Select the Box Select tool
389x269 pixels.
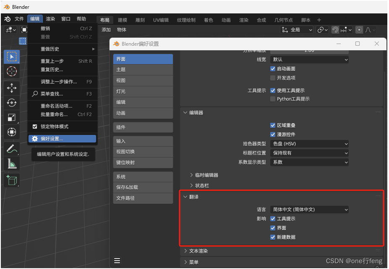[x=12, y=57]
